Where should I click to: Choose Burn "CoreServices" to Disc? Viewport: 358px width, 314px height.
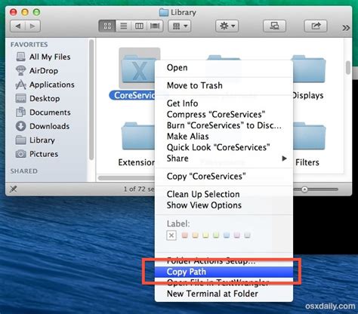click(x=224, y=125)
